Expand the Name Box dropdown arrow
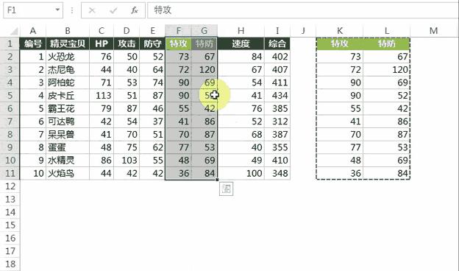This screenshot has width=459, height=271. tap(57, 10)
